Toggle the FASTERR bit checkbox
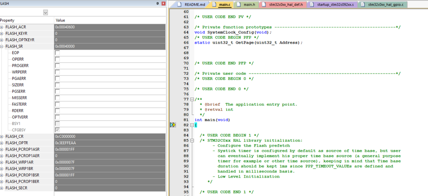This screenshot has height=196, width=428. 57,104
